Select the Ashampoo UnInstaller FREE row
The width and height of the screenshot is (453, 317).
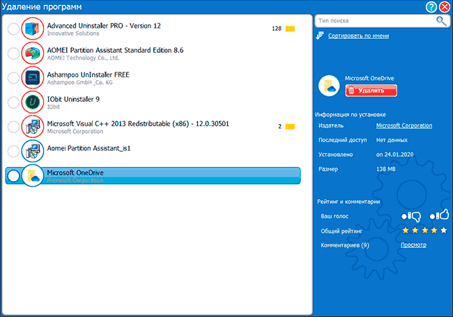(x=153, y=77)
